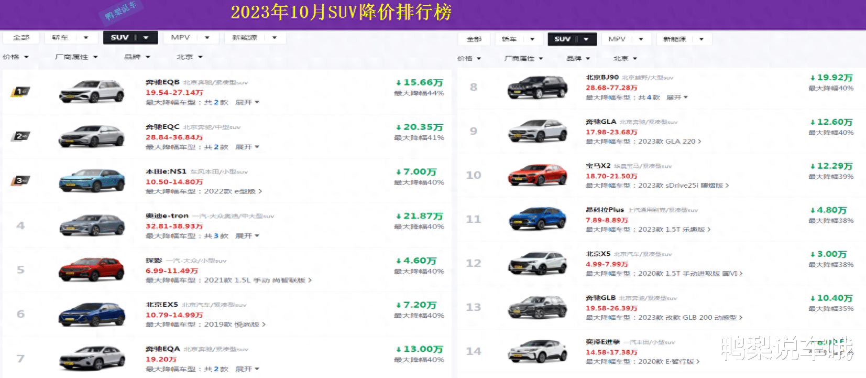The width and height of the screenshot is (866, 378).
Task: Open the 轿车 dropdown in right panel
Action: click(518, 39)
